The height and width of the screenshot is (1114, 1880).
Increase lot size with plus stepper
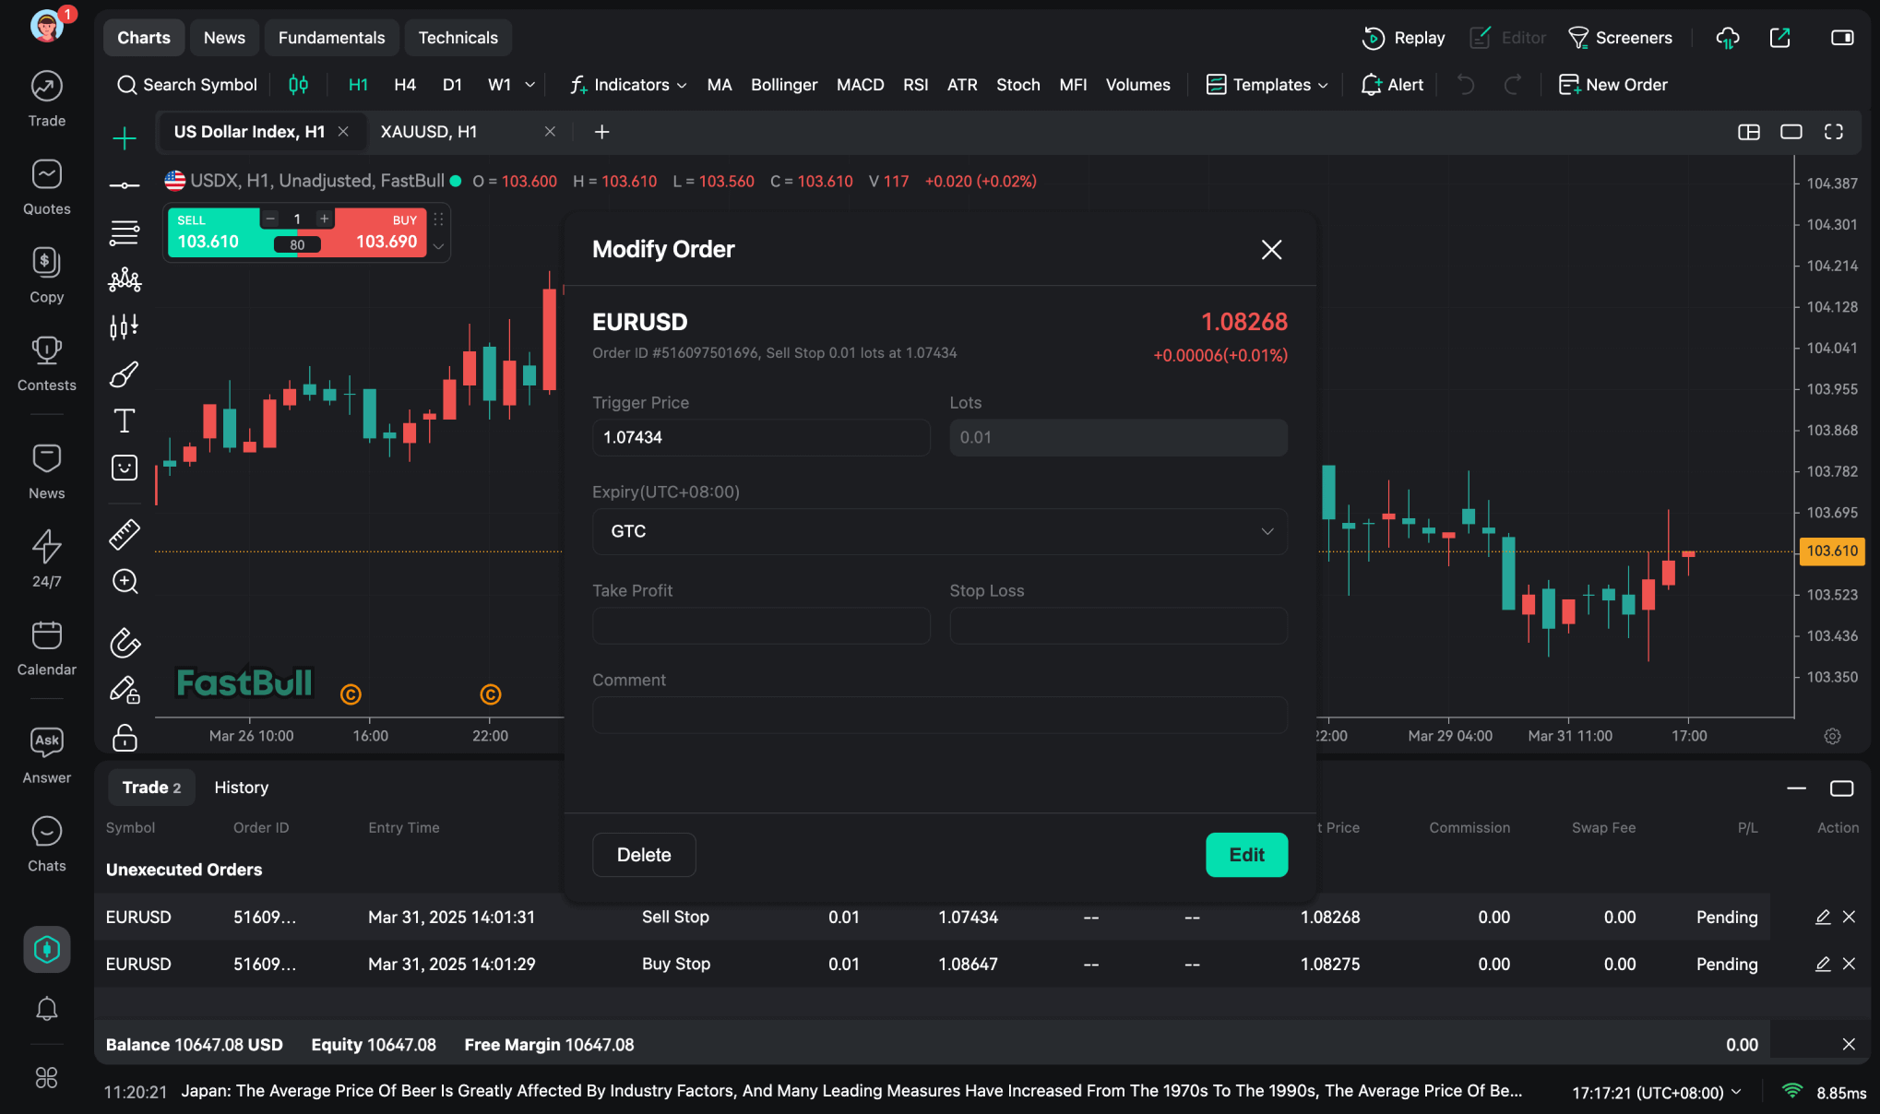[324, 219]
